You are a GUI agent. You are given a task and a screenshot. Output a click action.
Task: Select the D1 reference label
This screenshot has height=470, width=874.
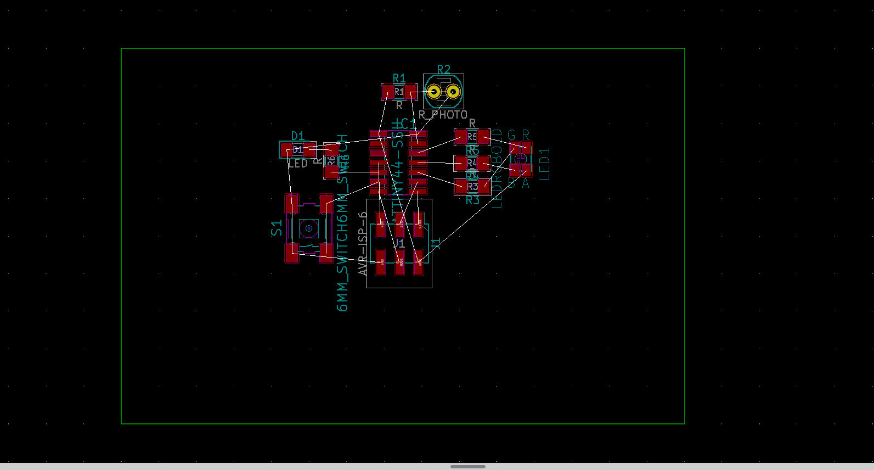pyautogui.click(x=297, y=136)
